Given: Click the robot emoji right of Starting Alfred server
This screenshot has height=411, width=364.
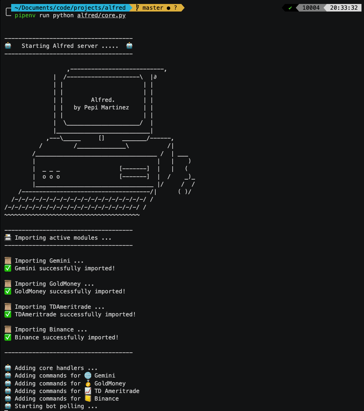Looking at the screenshot, I should 129,46.
